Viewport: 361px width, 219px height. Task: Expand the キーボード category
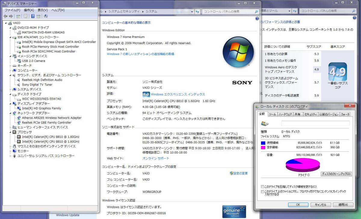tap(11, 66)
